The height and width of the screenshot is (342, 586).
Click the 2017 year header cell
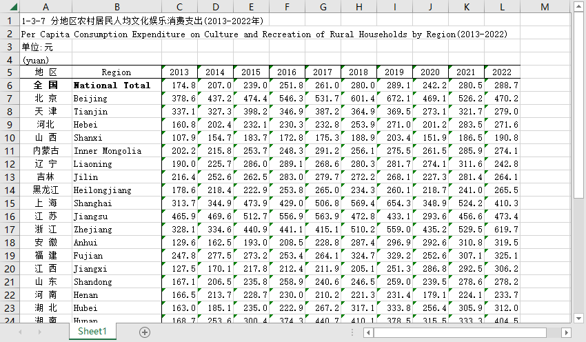[323, 72]
